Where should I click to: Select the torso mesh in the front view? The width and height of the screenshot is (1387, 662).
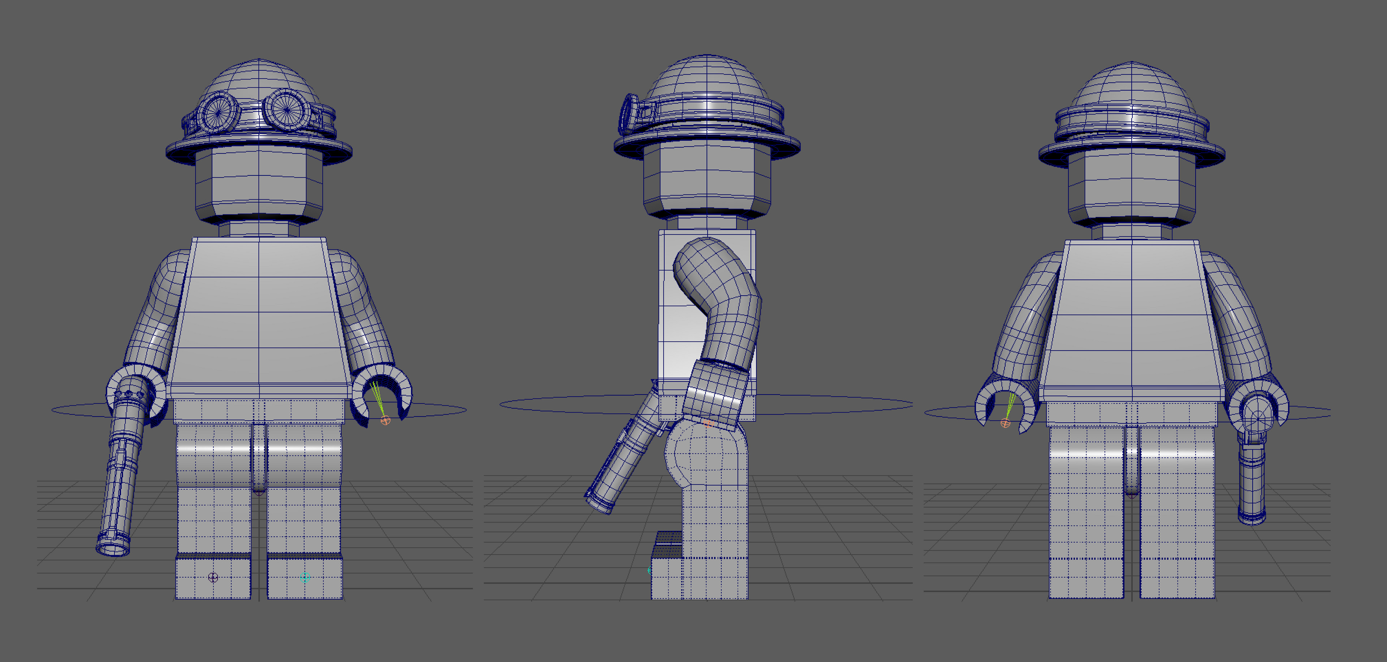(x=259, y=318)
